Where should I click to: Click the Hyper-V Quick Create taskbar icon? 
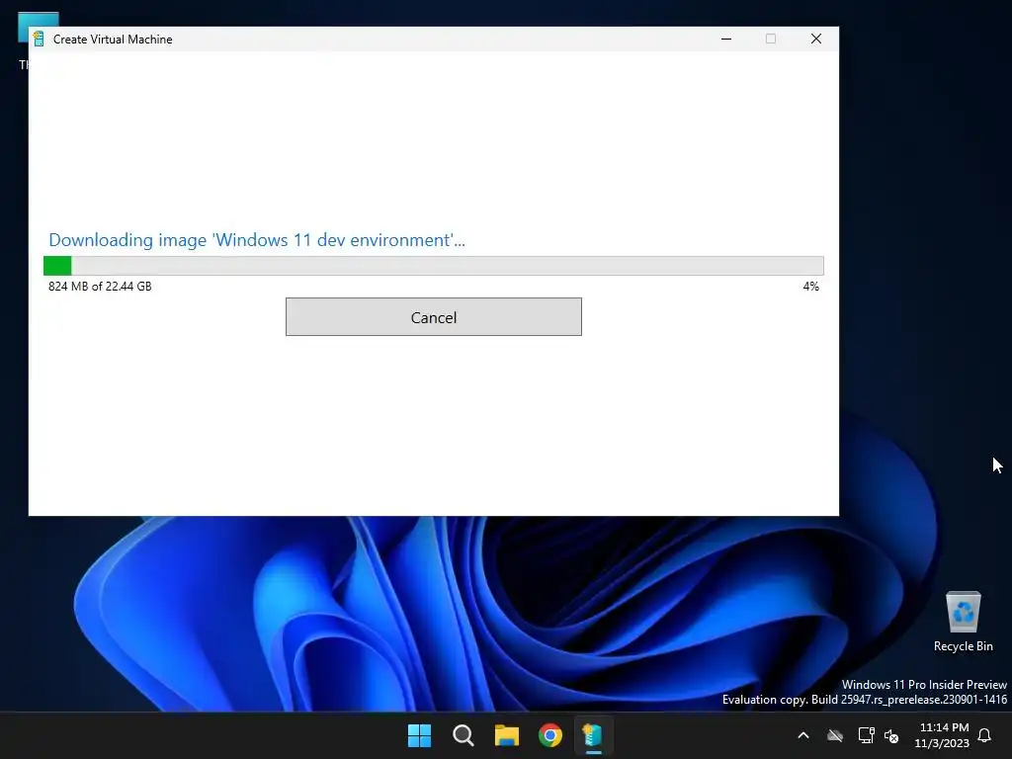pyautogui.click(x=593, y=735)
